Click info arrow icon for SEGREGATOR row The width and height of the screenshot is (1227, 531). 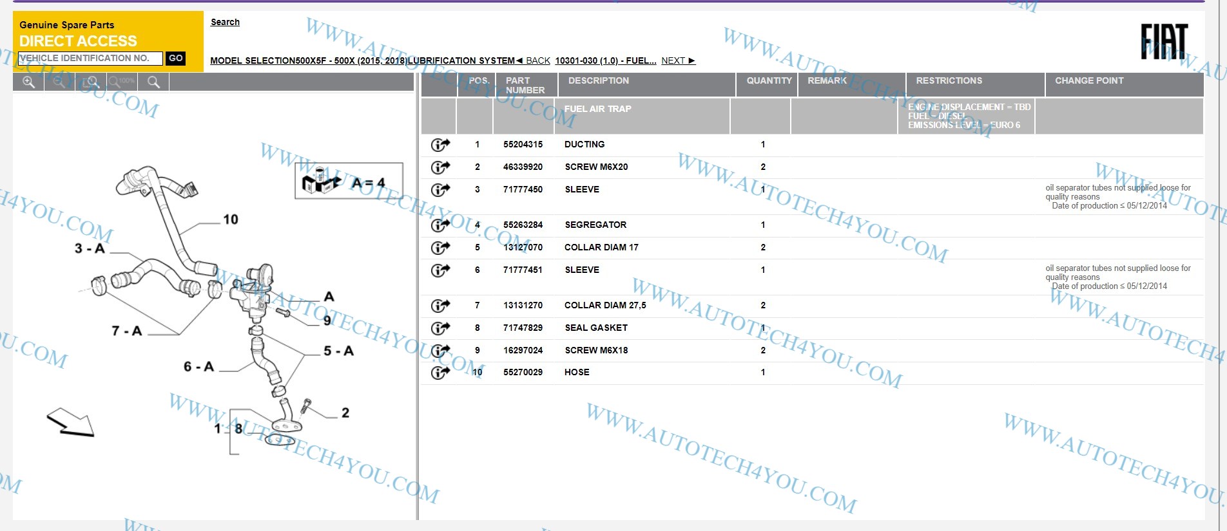(440, 225)
